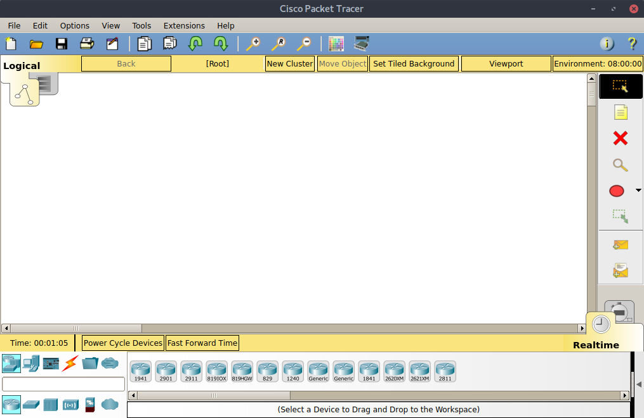Click Fast Forward Time button
Image resolution: width=644 pixels, height=418 pixels.
tap(202, 343)
